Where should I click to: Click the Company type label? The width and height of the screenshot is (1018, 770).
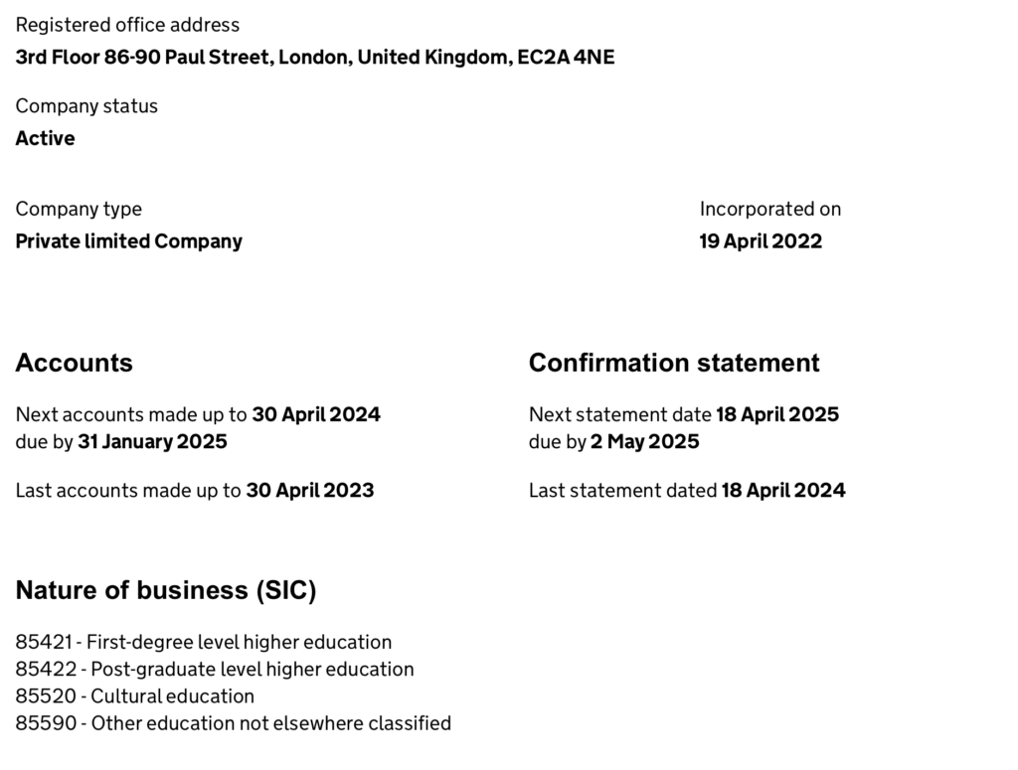pos(79,209)
